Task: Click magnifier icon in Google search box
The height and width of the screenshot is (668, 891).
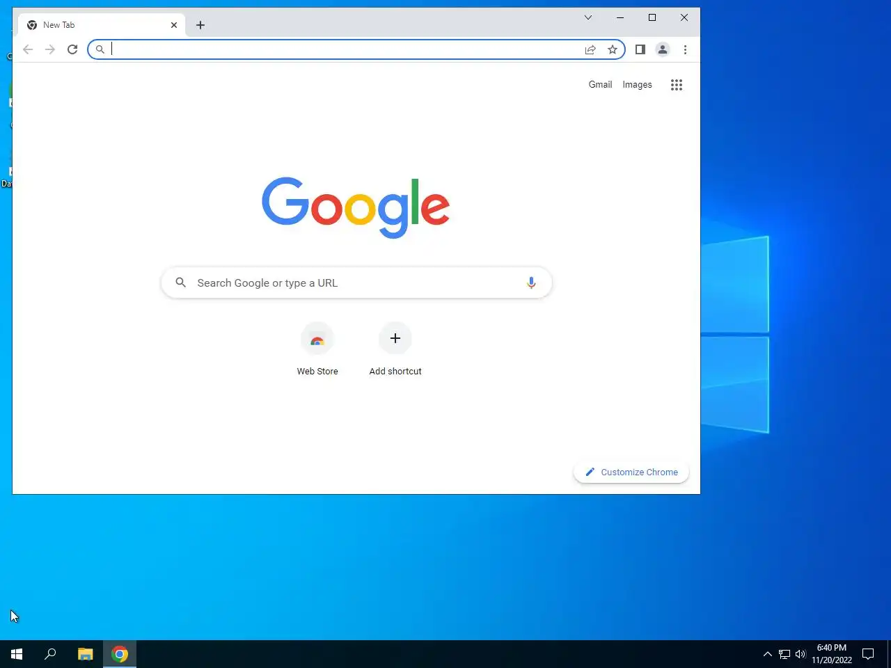Action: [x=181, y=283]
